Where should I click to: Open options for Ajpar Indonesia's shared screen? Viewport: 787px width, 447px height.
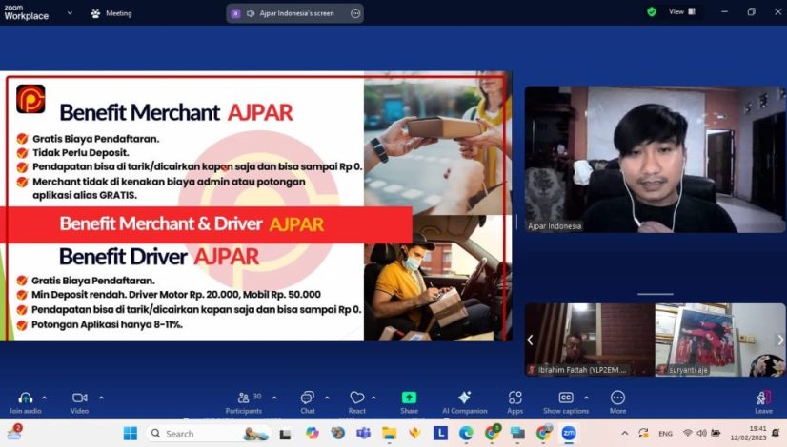(355, 13)
